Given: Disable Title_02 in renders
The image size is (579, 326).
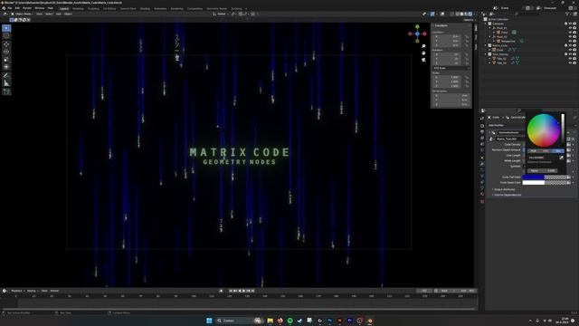Looking at the screenshot, I should pyautogui.click(x=574, y=62).
